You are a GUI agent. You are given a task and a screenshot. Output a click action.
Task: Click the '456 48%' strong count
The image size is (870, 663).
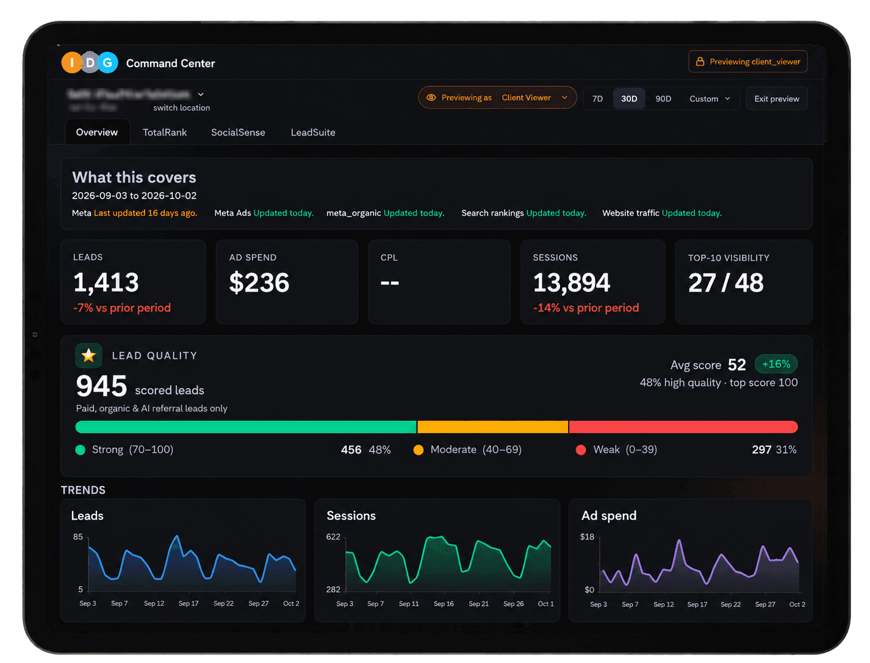tap(365, 450)
